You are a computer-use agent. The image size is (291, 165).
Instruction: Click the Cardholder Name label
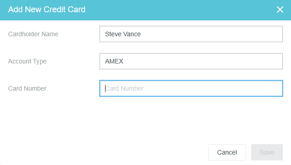pos(33,34)
